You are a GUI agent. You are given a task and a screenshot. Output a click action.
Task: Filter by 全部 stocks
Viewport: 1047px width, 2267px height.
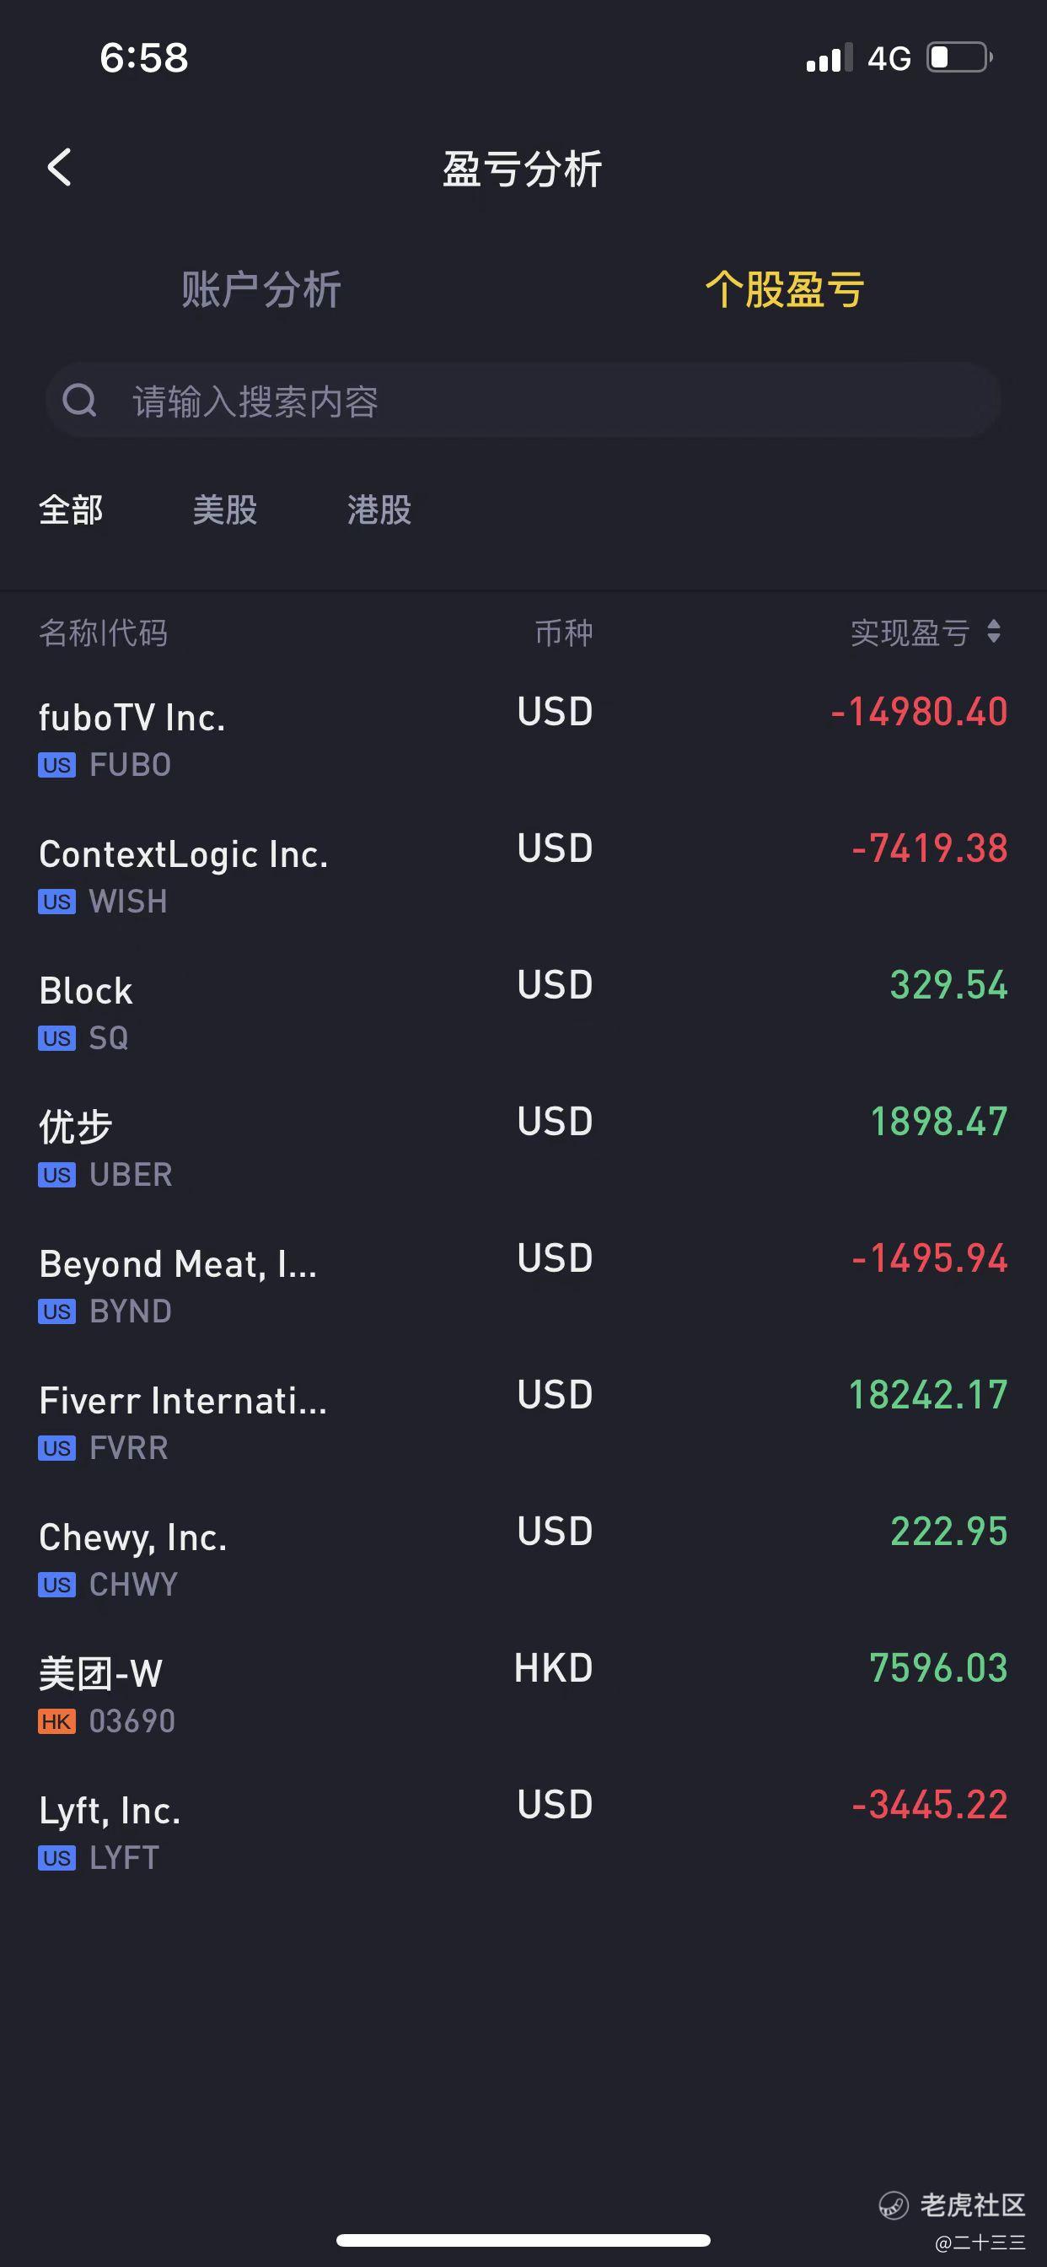(x=72, y=509)
